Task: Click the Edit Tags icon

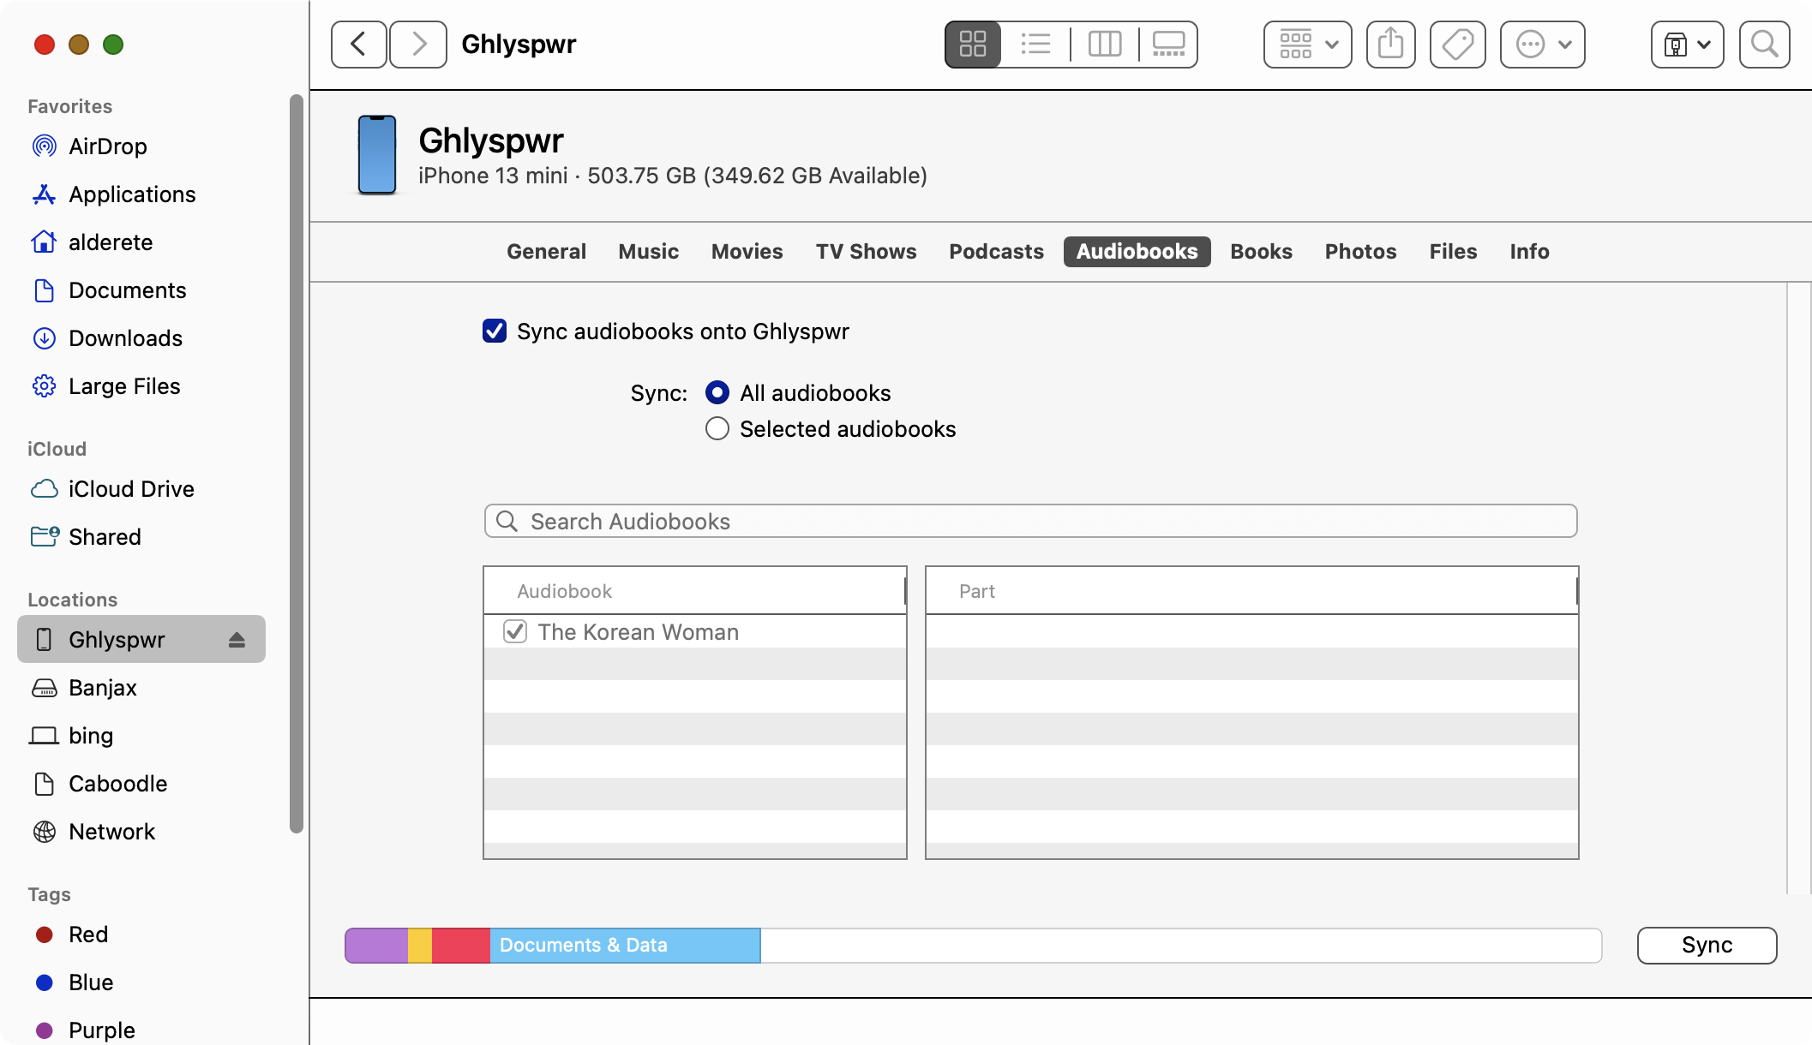Action: (x=1457, y=44)
